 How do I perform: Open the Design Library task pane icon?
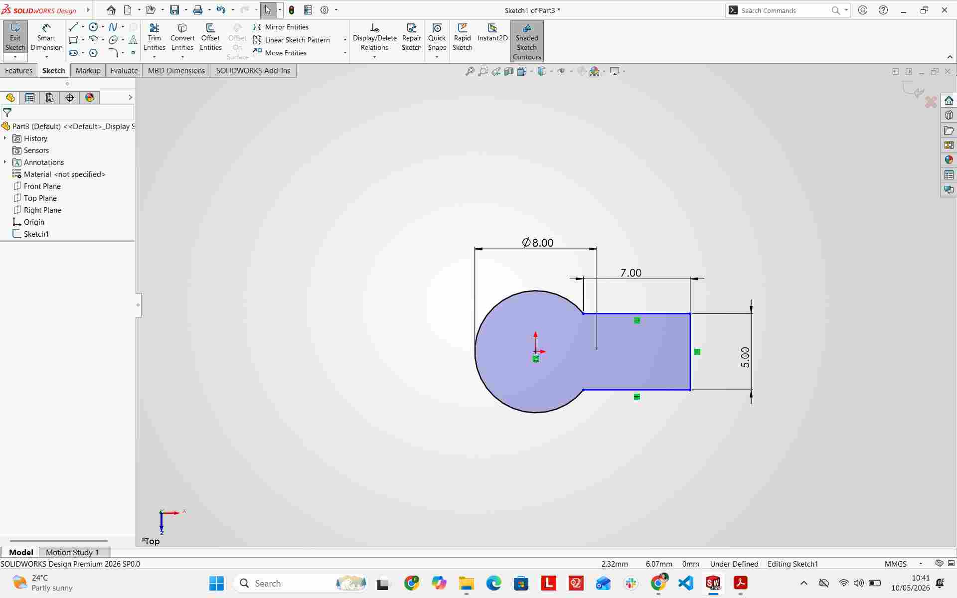[x=949, y=115]
